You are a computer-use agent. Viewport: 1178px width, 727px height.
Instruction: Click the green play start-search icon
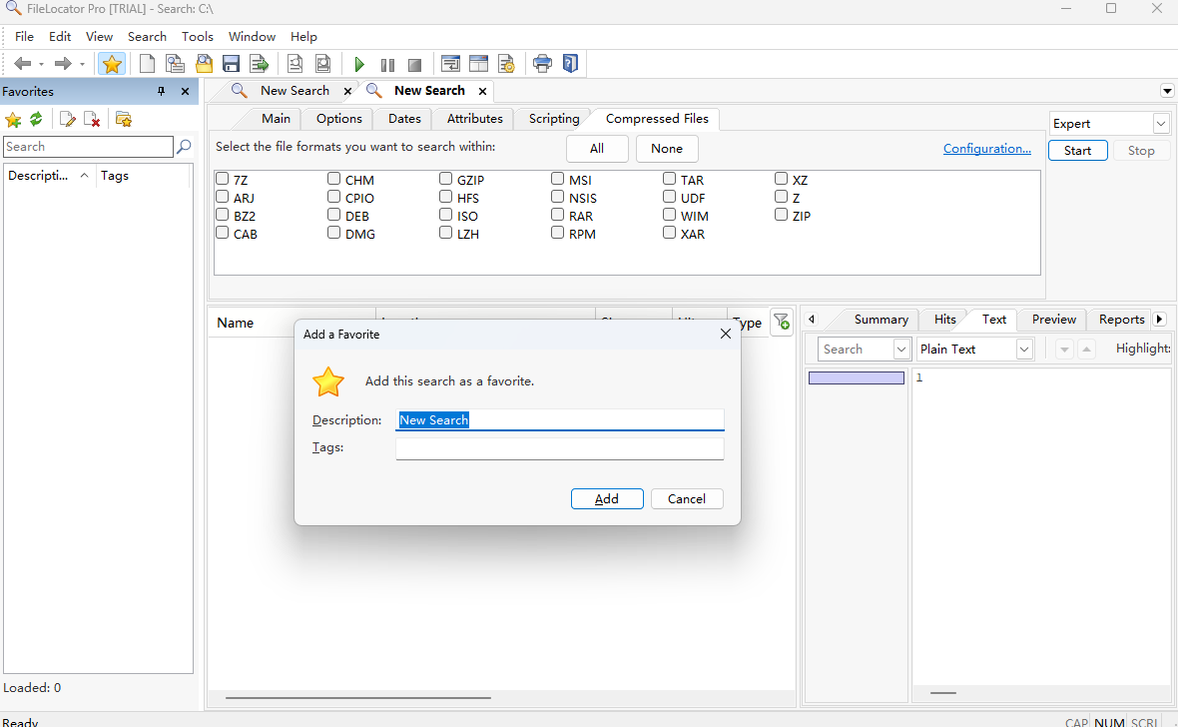tap(359, 64)
